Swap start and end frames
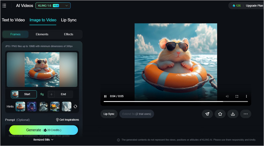264x146 pixels. click(42, 94)
